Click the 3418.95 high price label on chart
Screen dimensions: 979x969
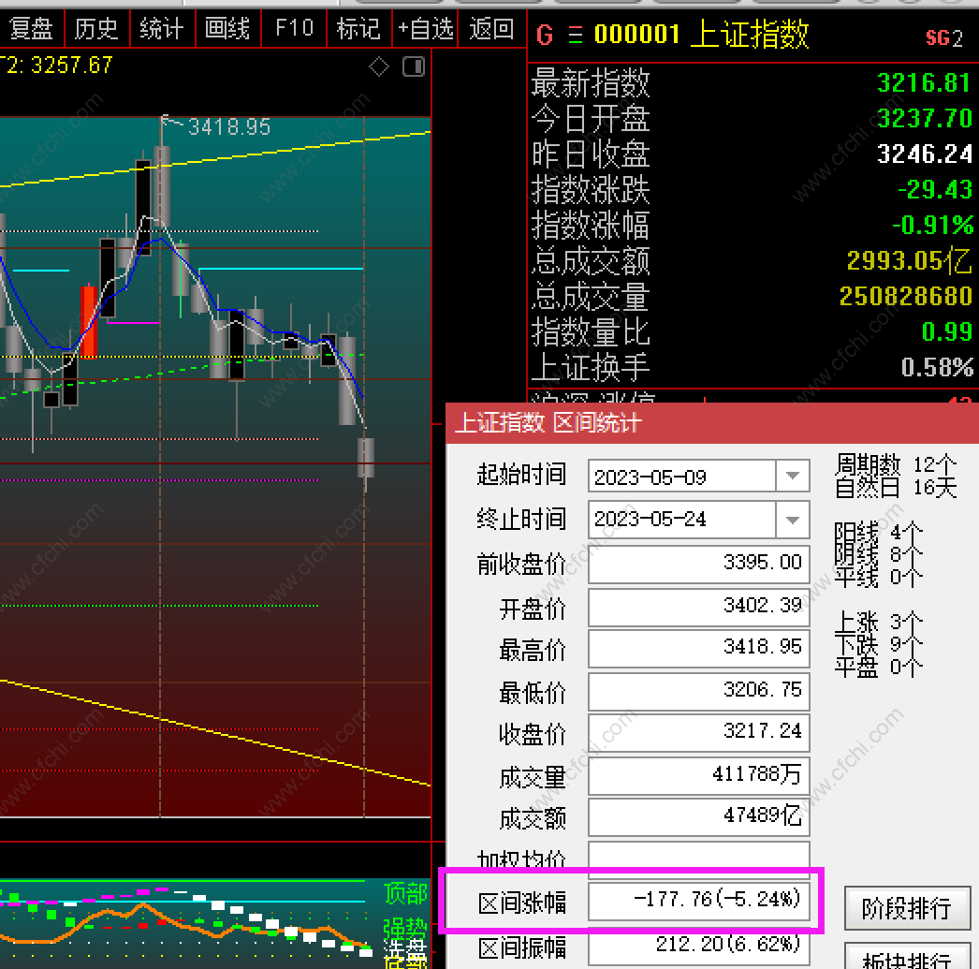(x=229, y=127)
